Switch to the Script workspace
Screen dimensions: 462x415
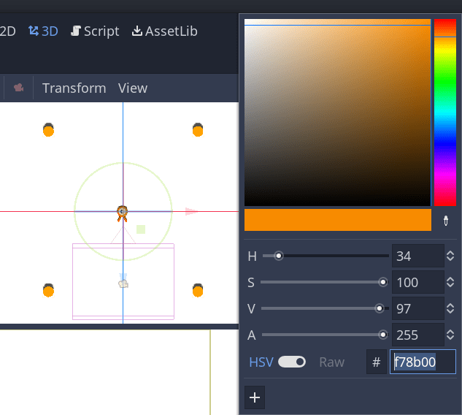95,31
